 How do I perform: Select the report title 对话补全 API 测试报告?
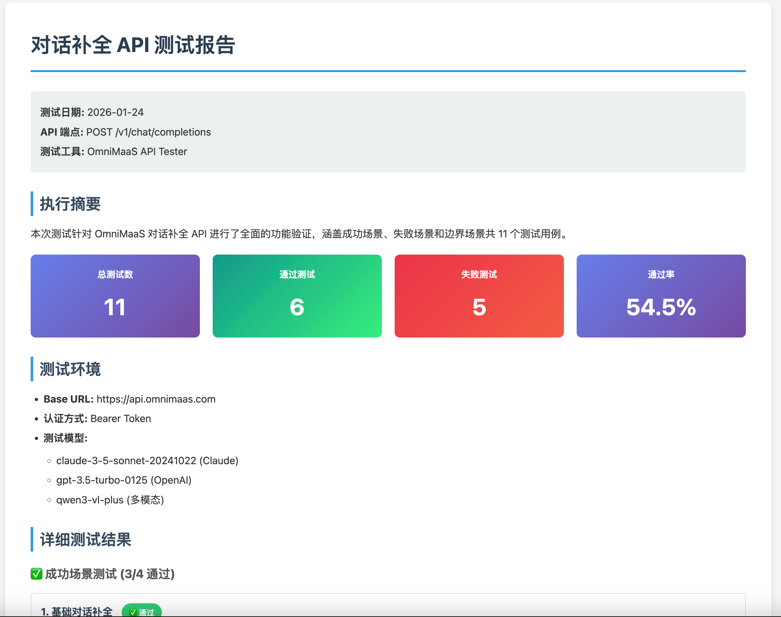click(x=133, y=44)
